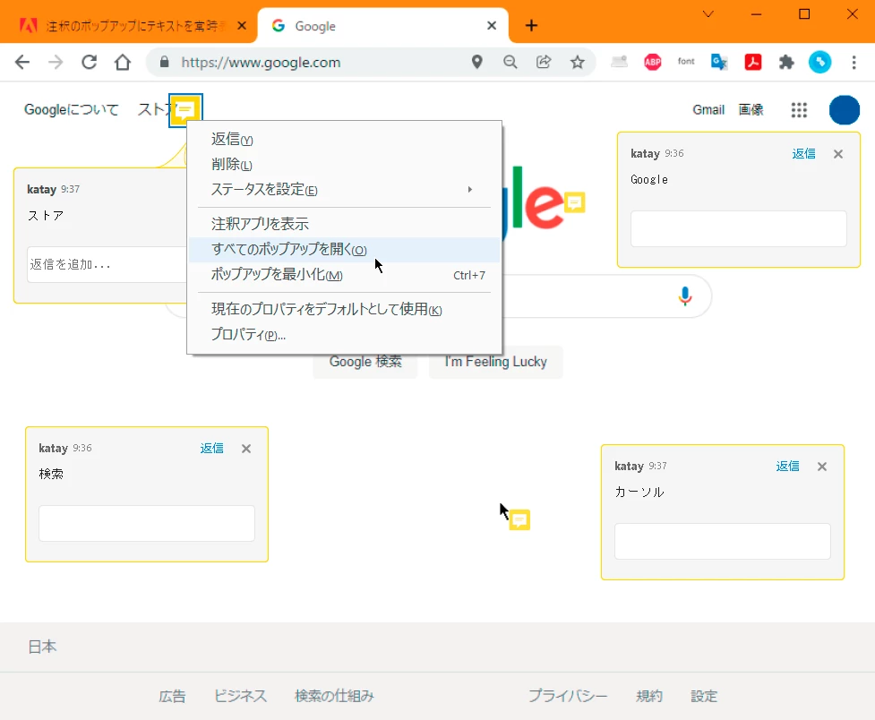Click the gray card extension icon
Viewport: 875px width, 720px height.
[619, 62]
